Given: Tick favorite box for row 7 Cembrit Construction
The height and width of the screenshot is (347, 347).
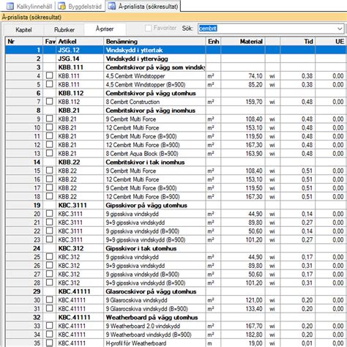Looking at the screenshot, I should (50, 102).
